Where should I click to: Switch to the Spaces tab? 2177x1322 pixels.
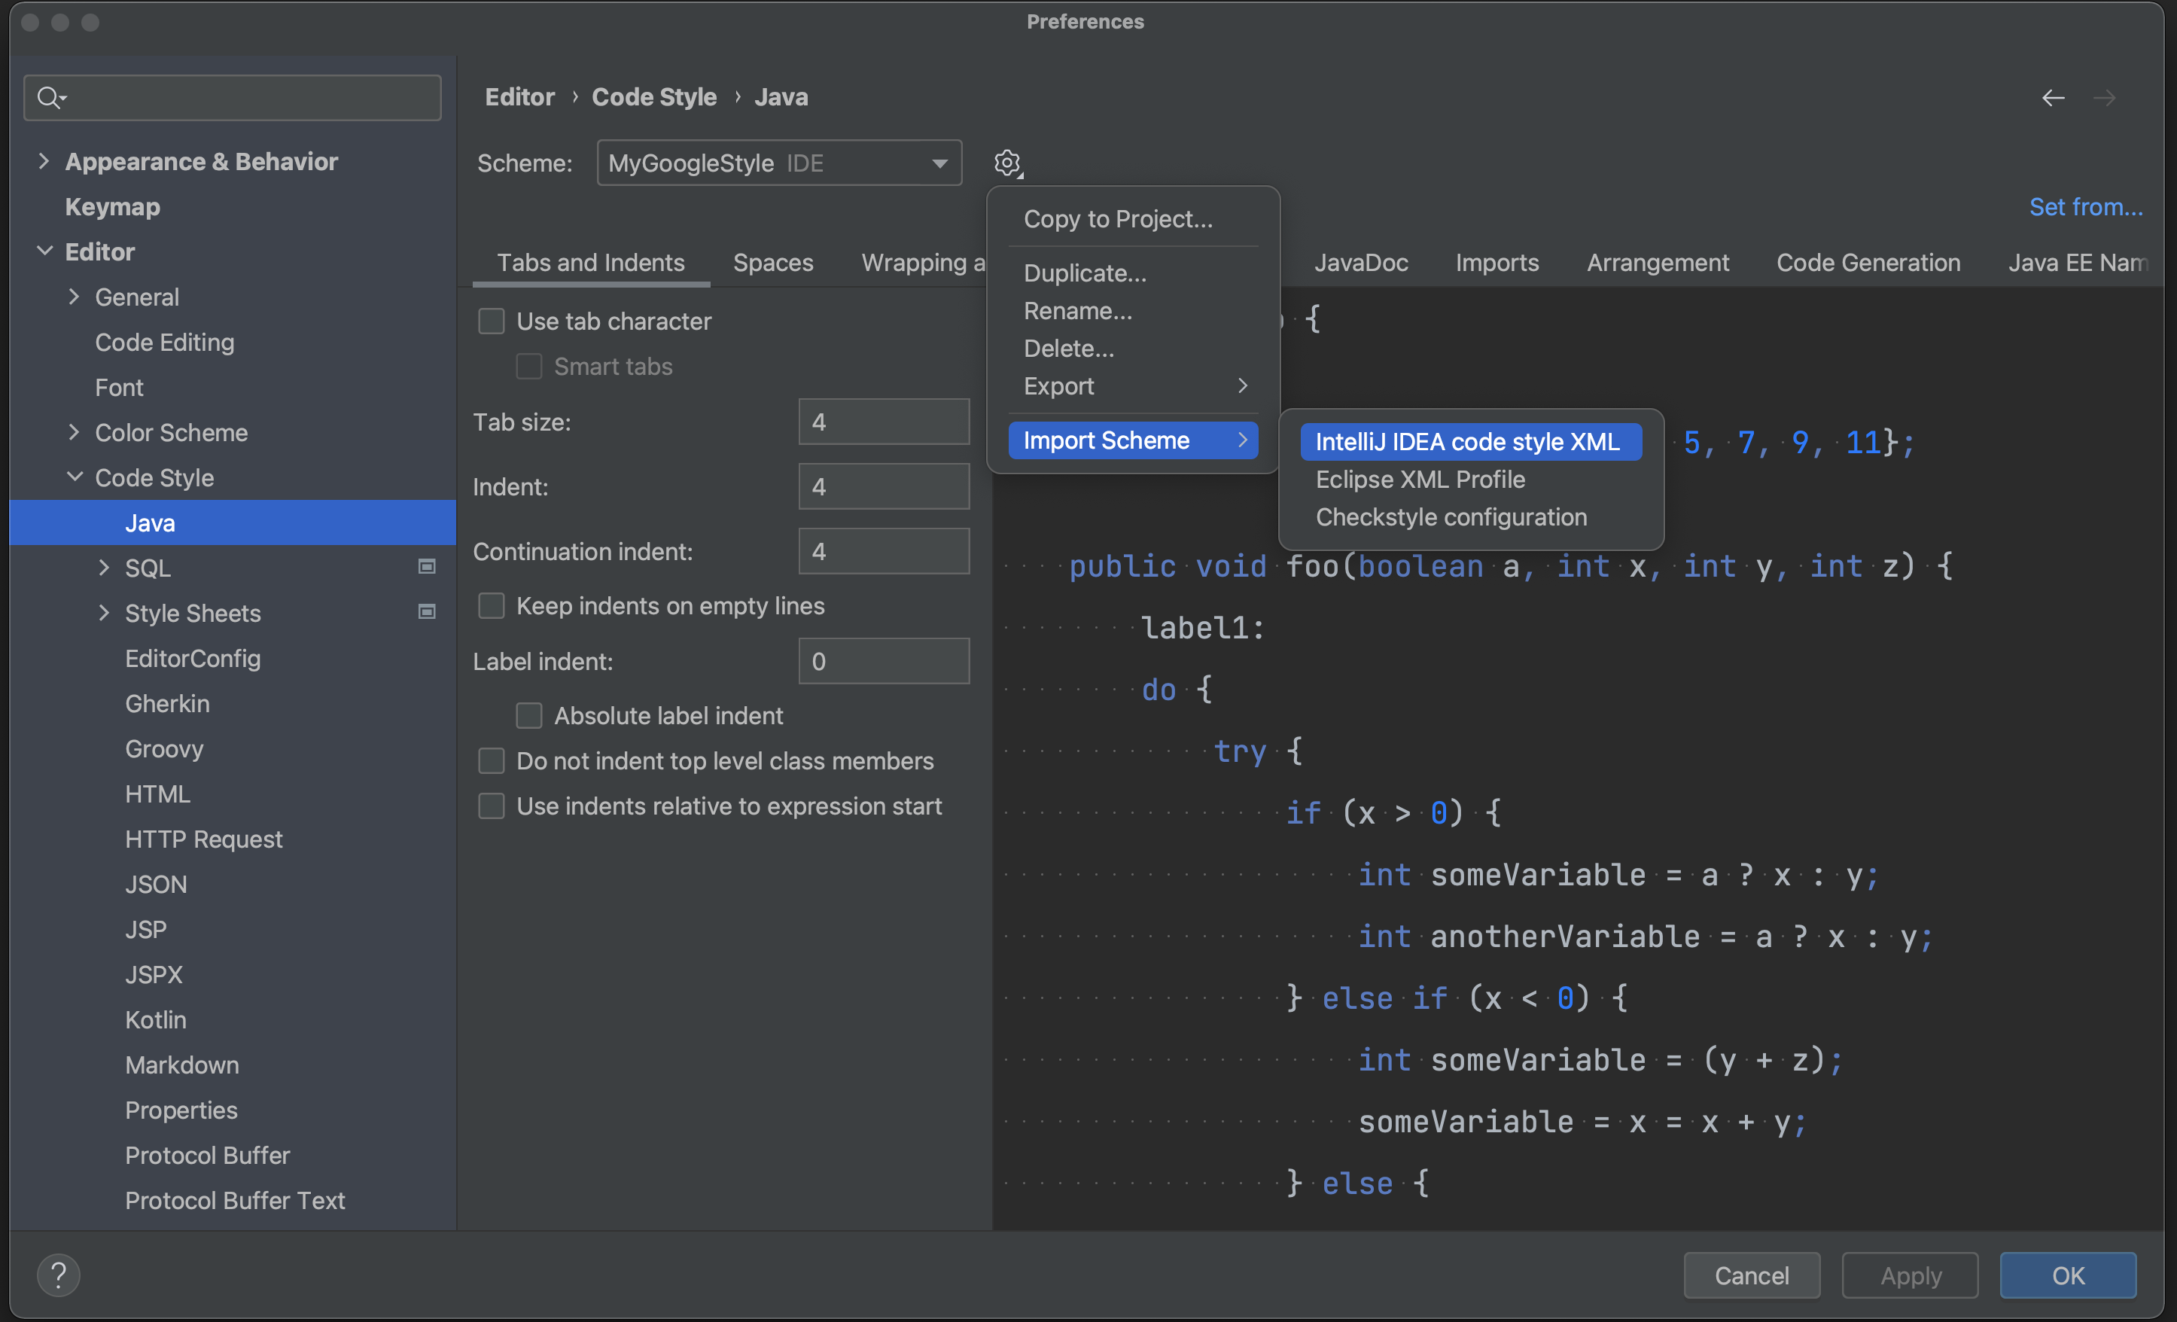point(772,263)
